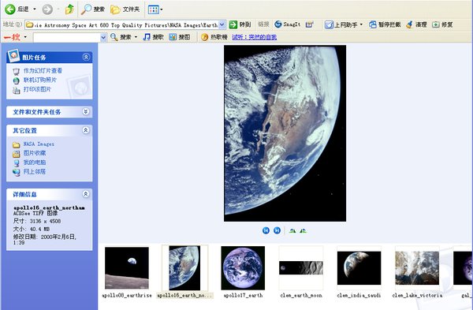Click the green Back arrow button

point(10,9)
